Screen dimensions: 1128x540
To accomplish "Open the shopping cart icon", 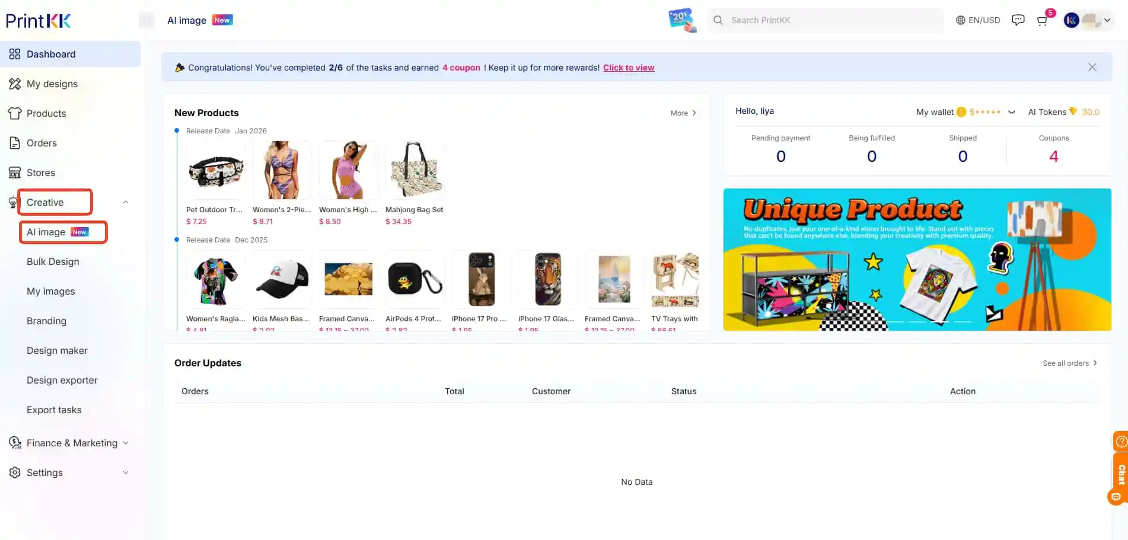I will (x=1041, y=21).
